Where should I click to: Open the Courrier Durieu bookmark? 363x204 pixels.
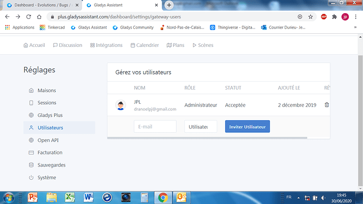283,27
